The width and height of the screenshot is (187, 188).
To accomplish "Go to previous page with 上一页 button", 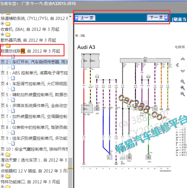I will (x=85, y=18).
